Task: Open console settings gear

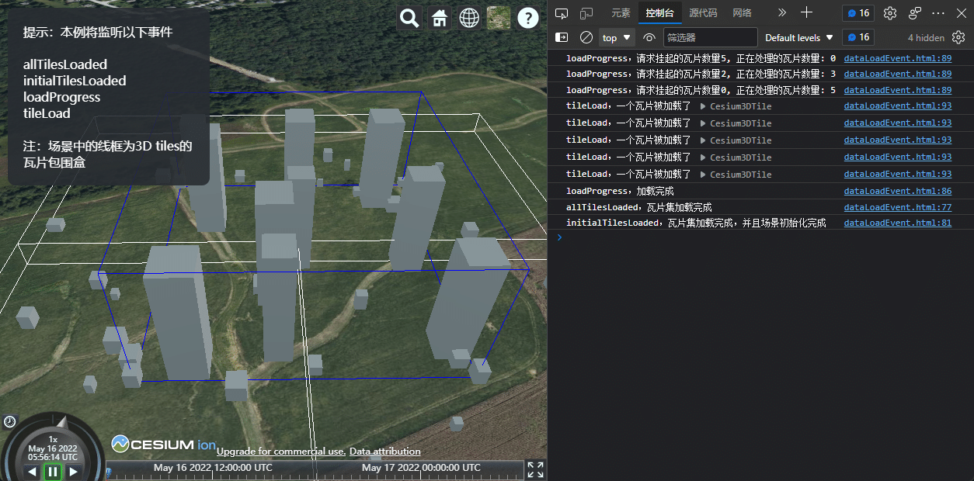Action: [x=958, y=37]
